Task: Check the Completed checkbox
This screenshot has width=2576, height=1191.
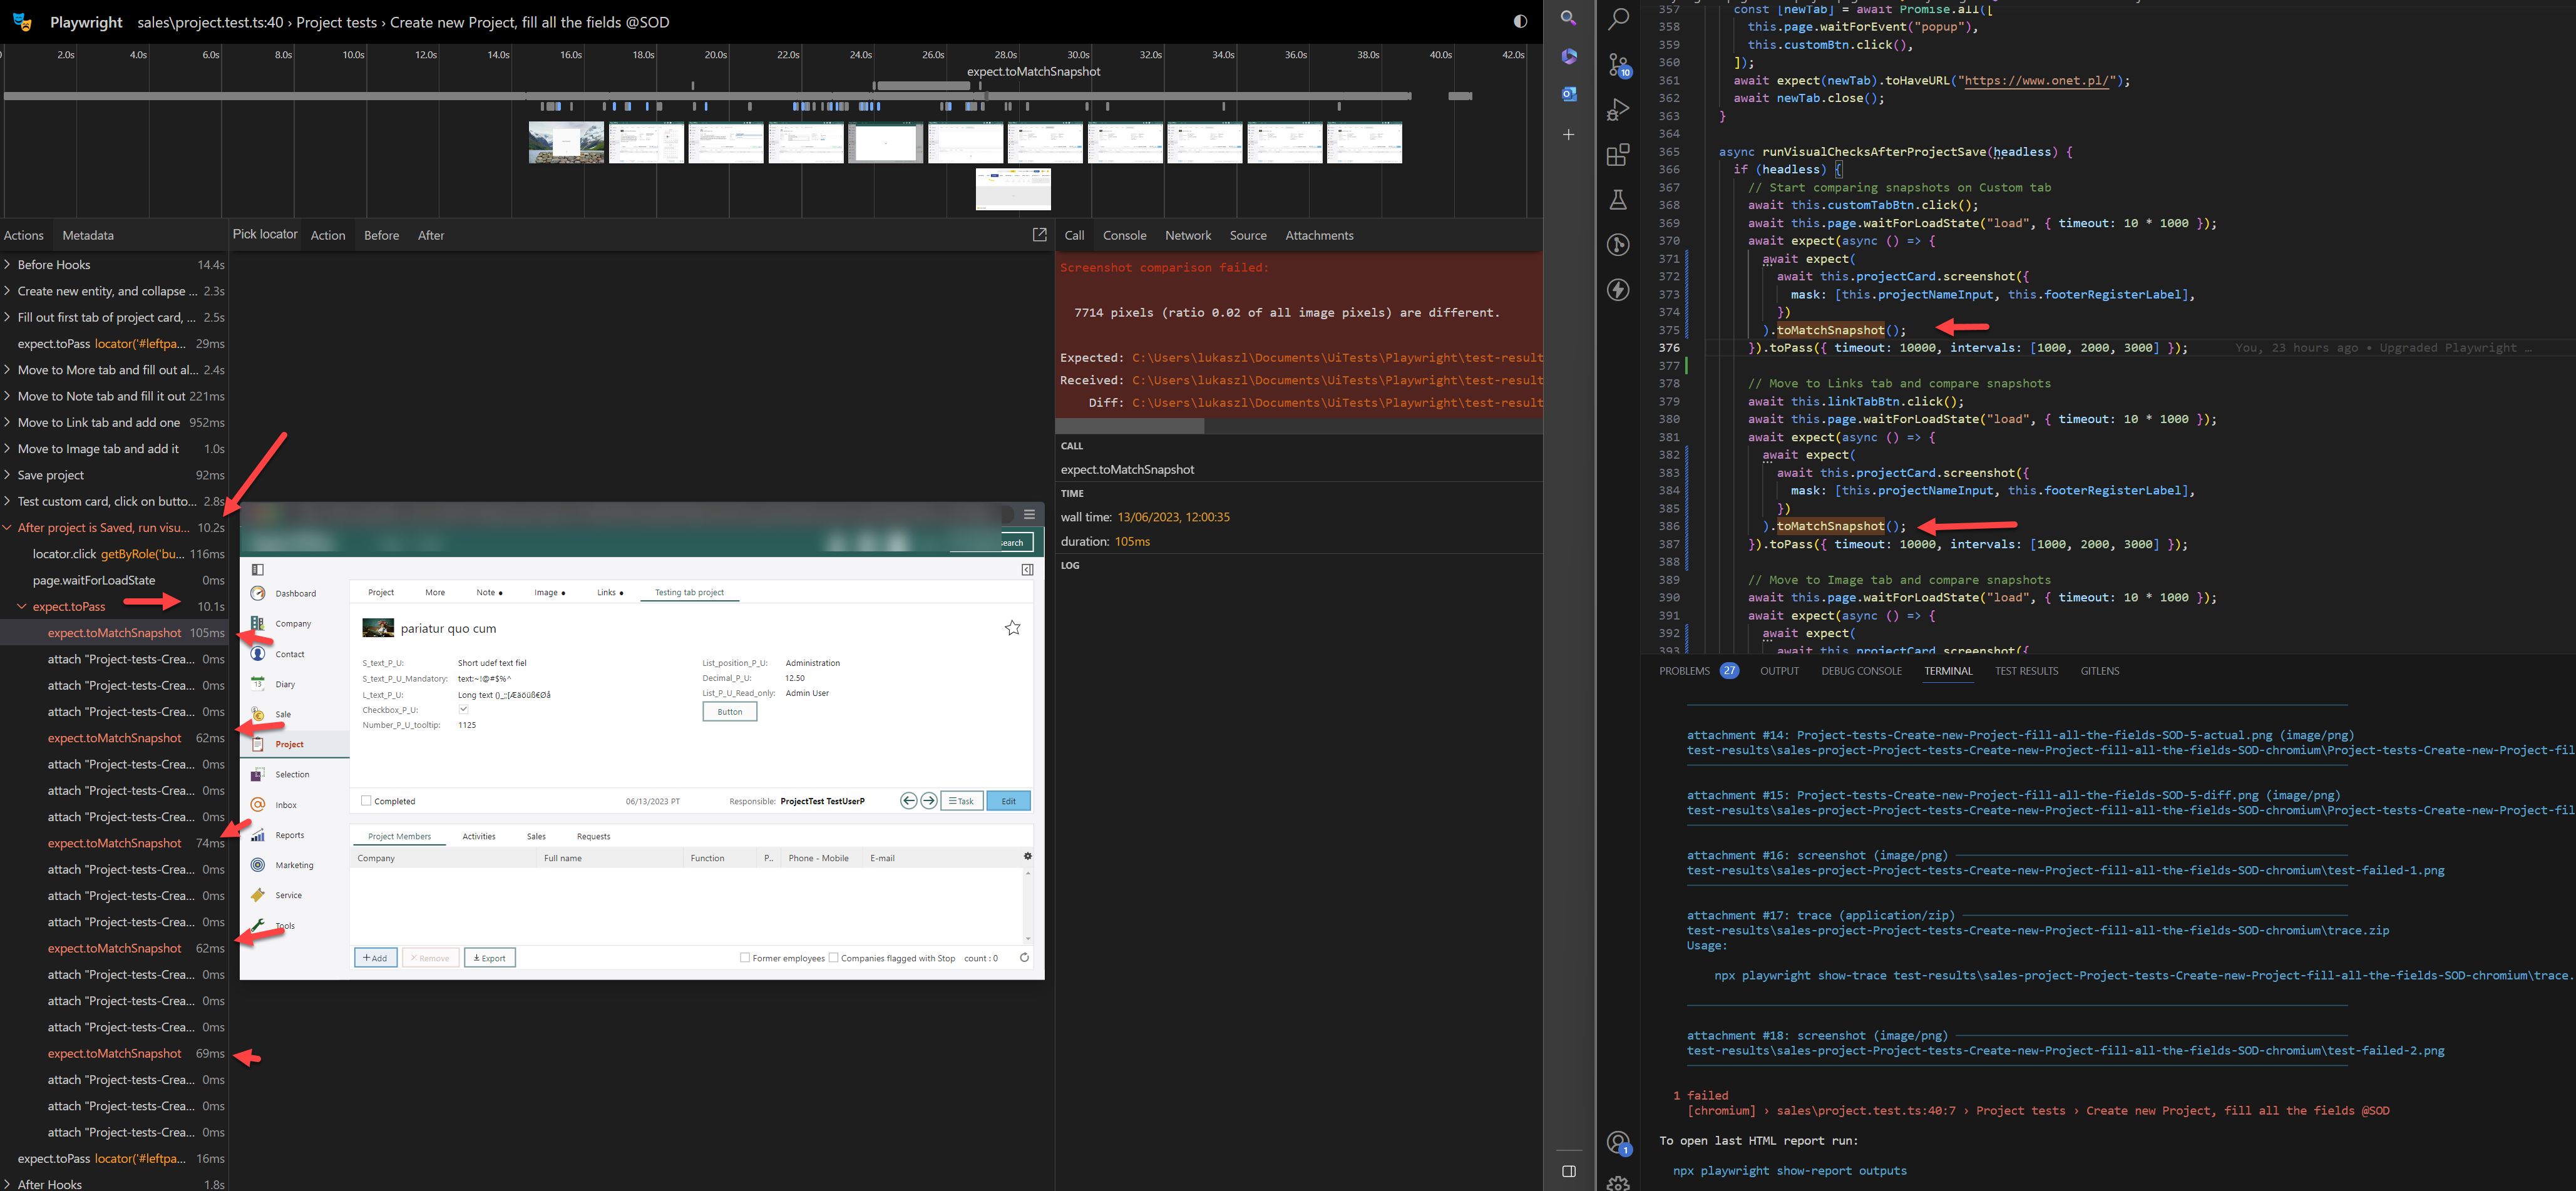Action: [x=366, y=800]
